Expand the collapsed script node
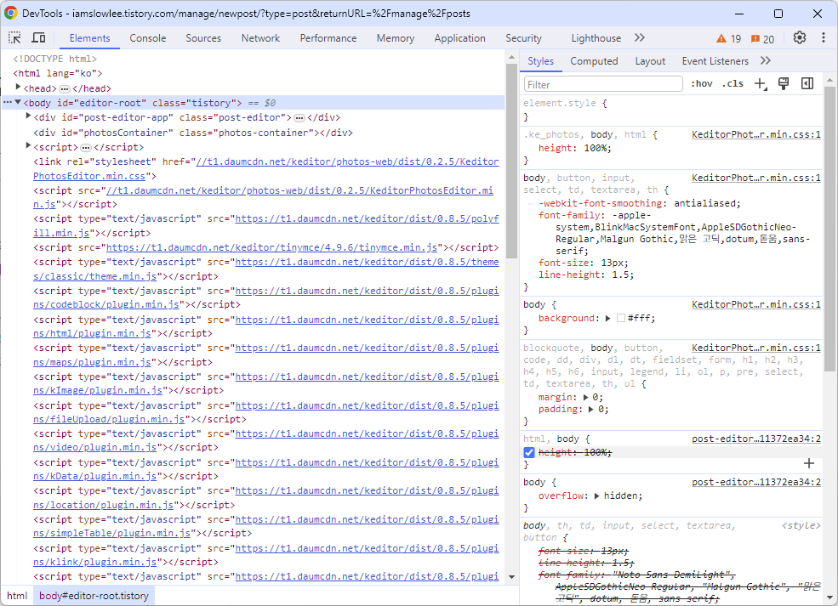Viewport: 838px width, 606px height. coord(28,146)
